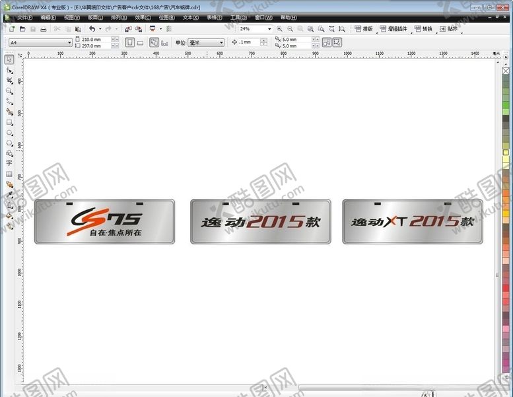513x397 pixels.
Task: Expand the undo history arrow
Action: click(x=100, y=29)
